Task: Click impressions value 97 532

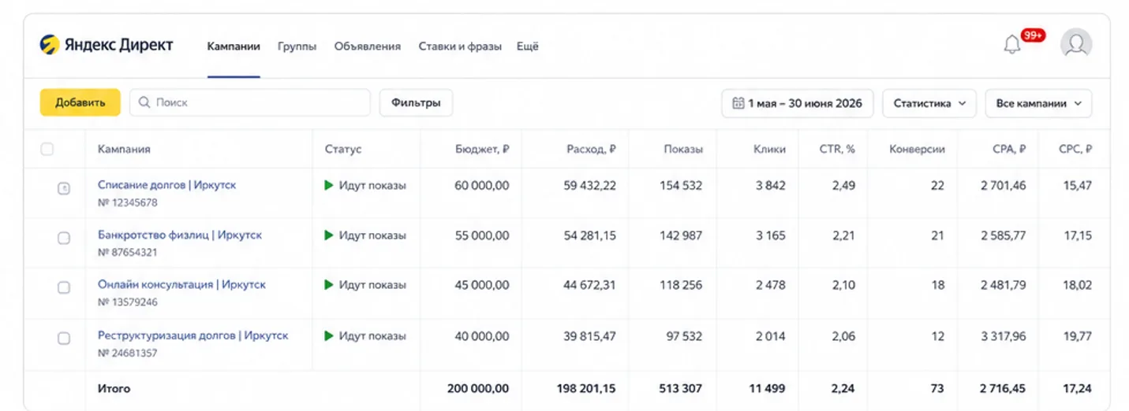Action: coord(684,335)
